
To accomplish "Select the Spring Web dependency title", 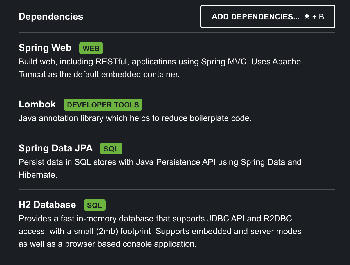I will click(x=45, y=48).
